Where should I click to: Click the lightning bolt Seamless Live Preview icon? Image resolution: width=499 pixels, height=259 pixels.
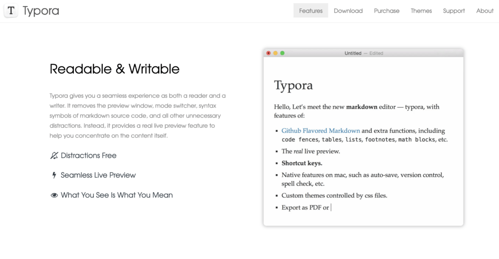pyautogui.click(x=54, y=176)
